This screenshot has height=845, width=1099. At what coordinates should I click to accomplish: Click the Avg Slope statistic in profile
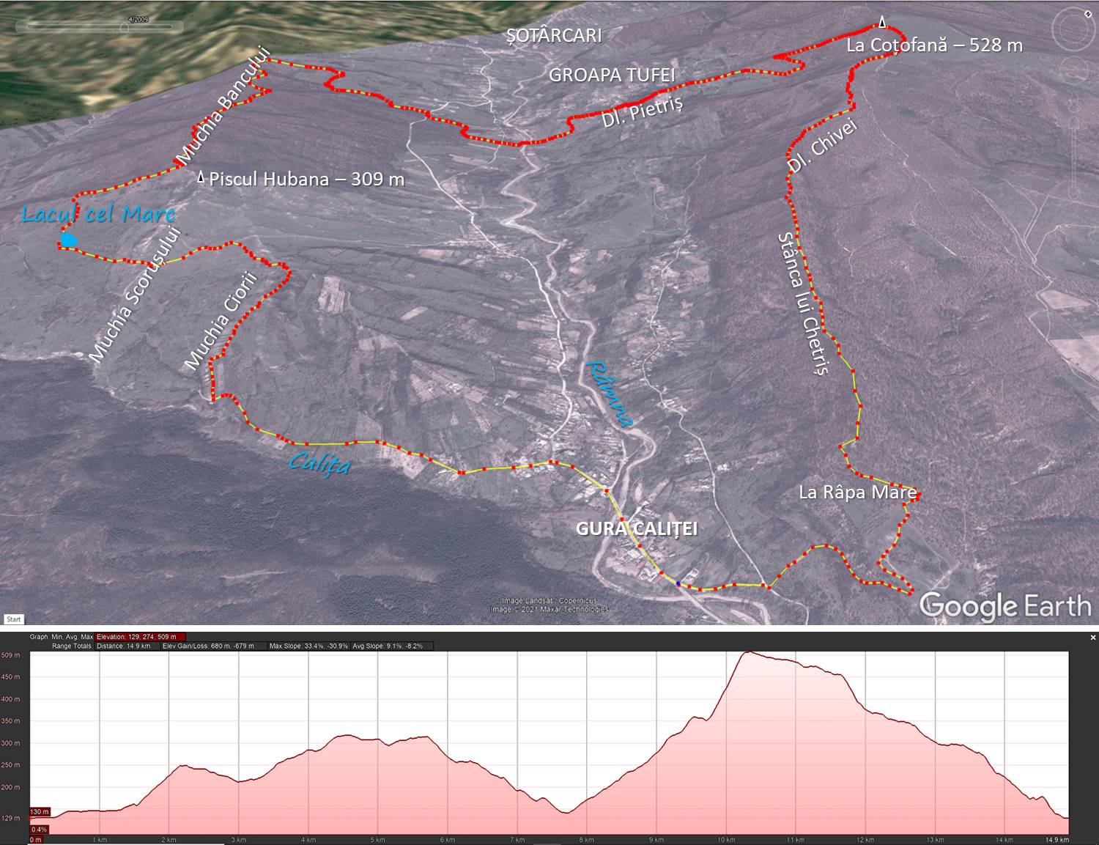(388, 646)
